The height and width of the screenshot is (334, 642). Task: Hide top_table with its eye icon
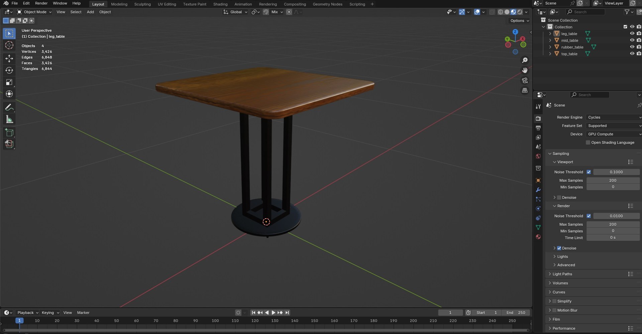(632, 54)
